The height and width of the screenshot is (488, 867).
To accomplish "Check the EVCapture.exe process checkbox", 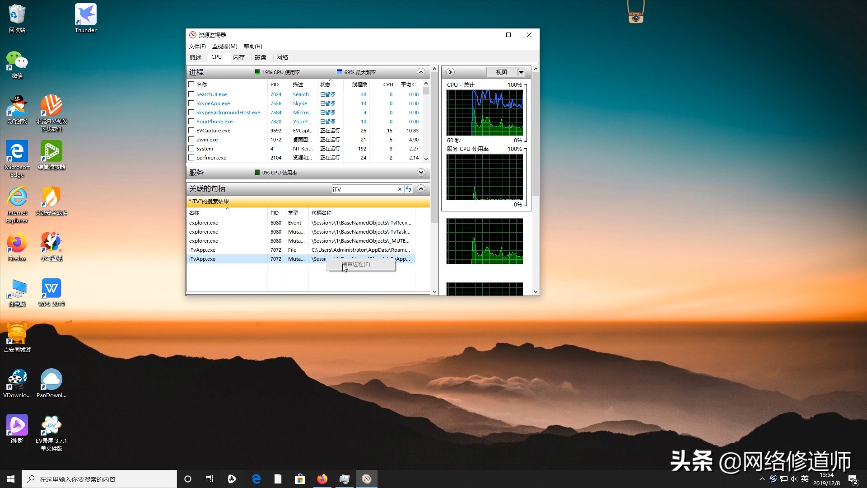I will tap(191, 131).
